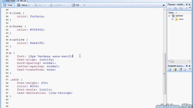The image size is (193, 108).
Task: Click the Code view button
Action: click(x=8, y=5)
